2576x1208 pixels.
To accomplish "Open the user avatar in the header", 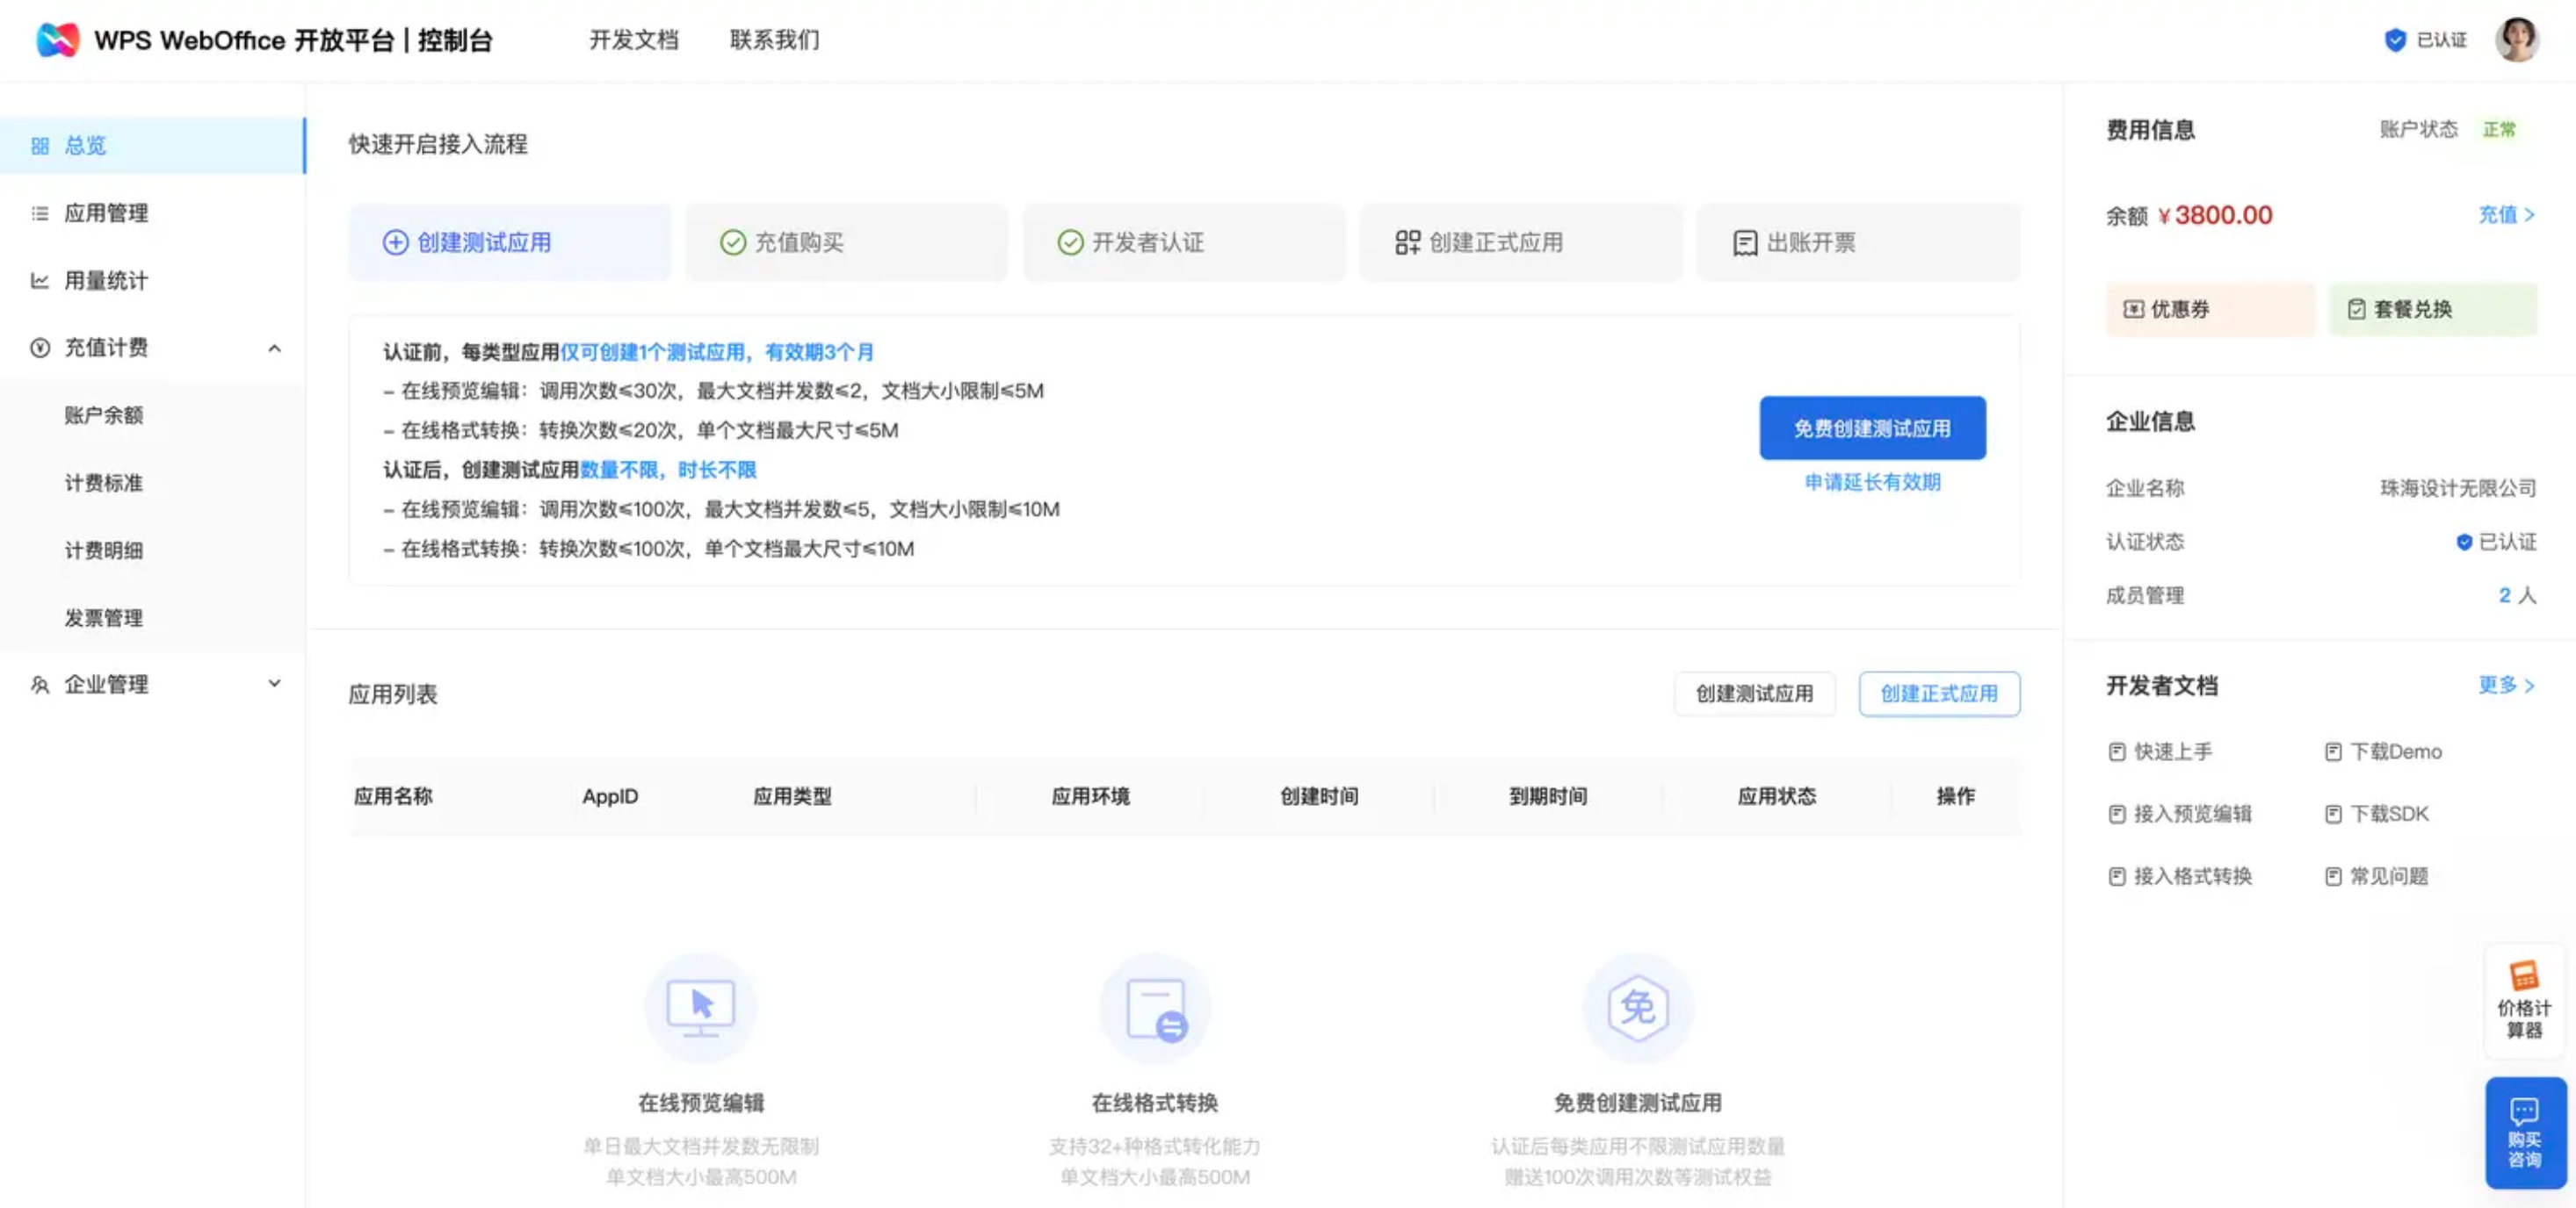I will (x=2516, y=40).
